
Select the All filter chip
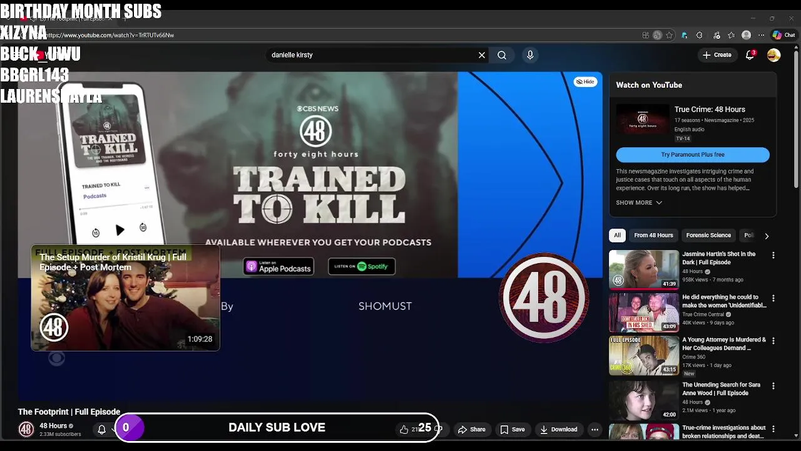pyautogui.click(x=617, y=236)
